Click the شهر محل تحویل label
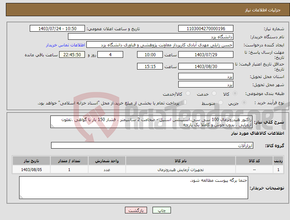This screenshot has width=290, height=220. coord(268,85)
